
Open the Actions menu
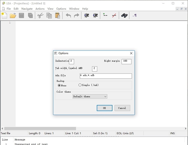40,9
